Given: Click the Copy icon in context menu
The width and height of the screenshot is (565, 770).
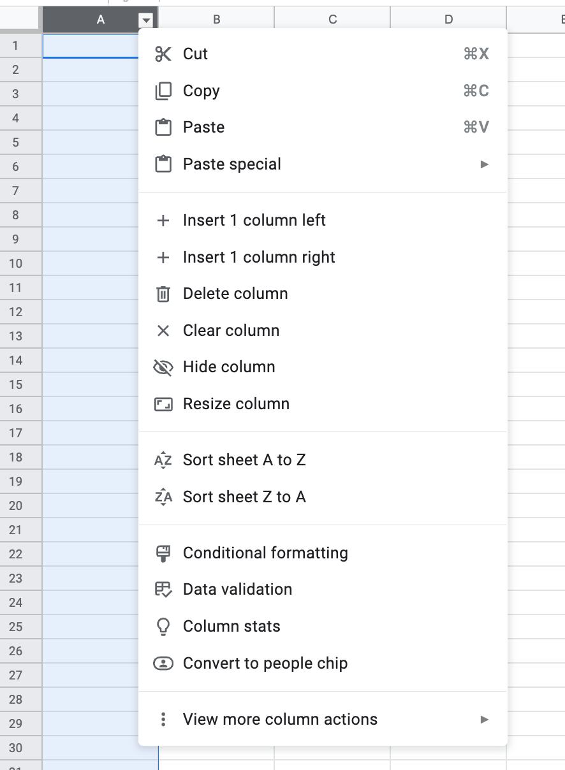Looking at the screenshot, I should [163, 91].
